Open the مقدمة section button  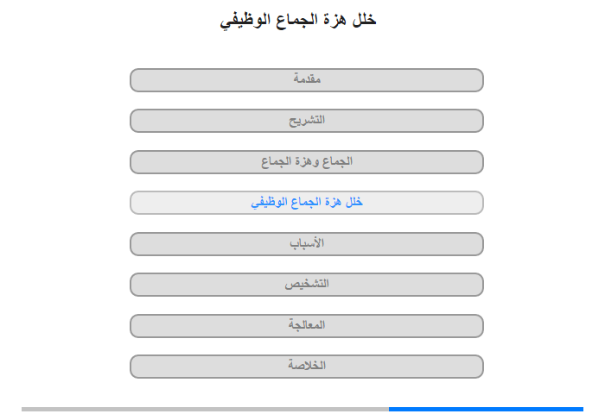(306, 80)
